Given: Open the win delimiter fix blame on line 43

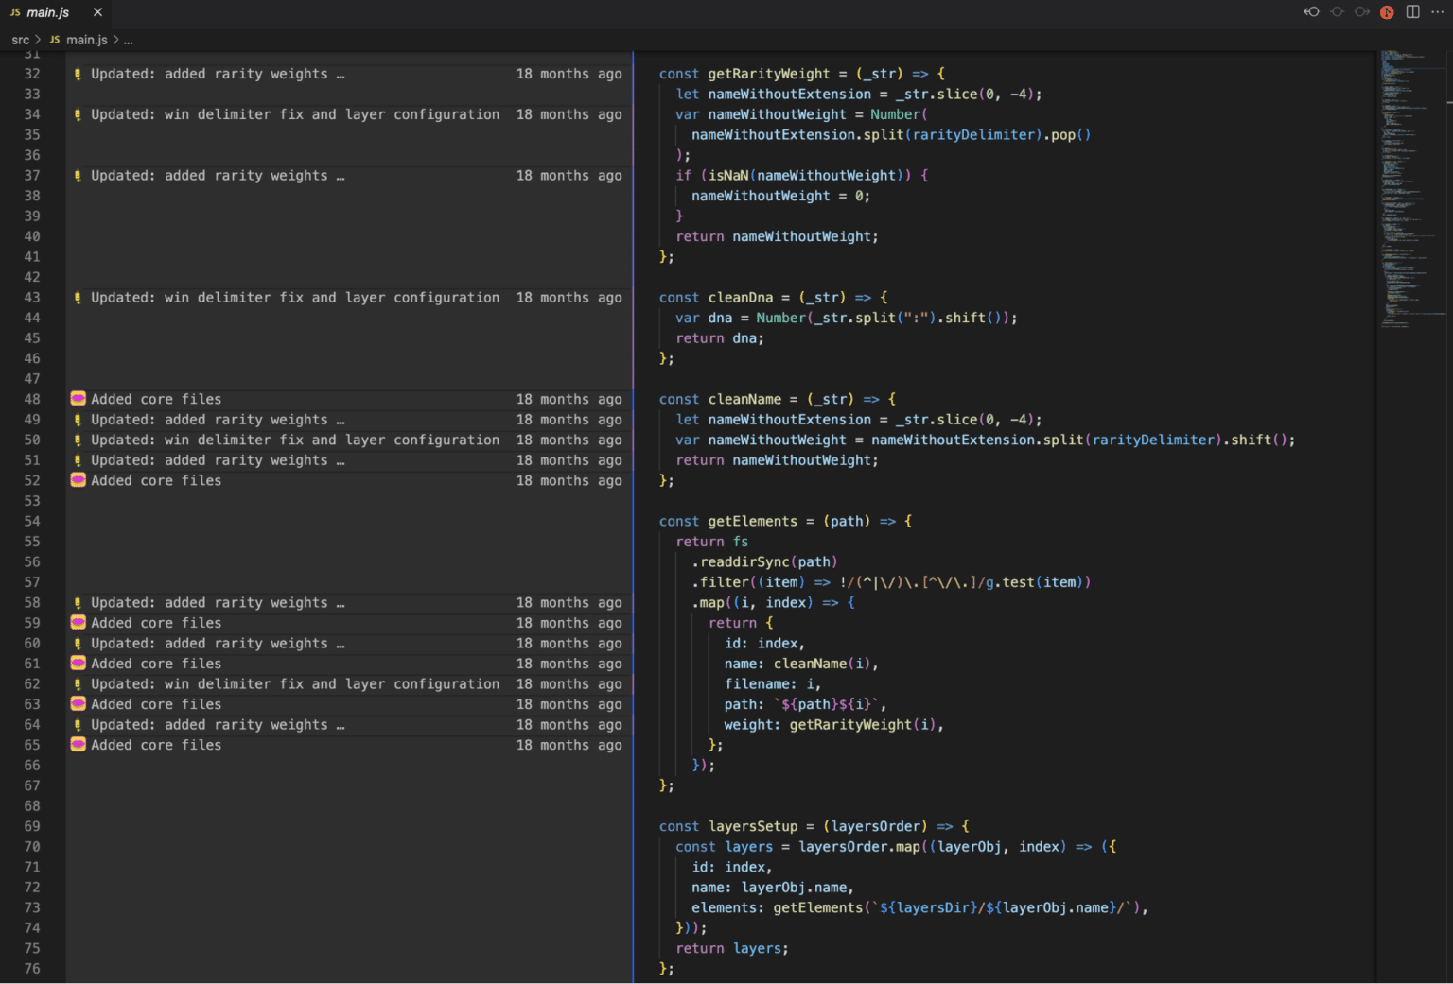Looking at the screenshot, I should coord(294,298).
